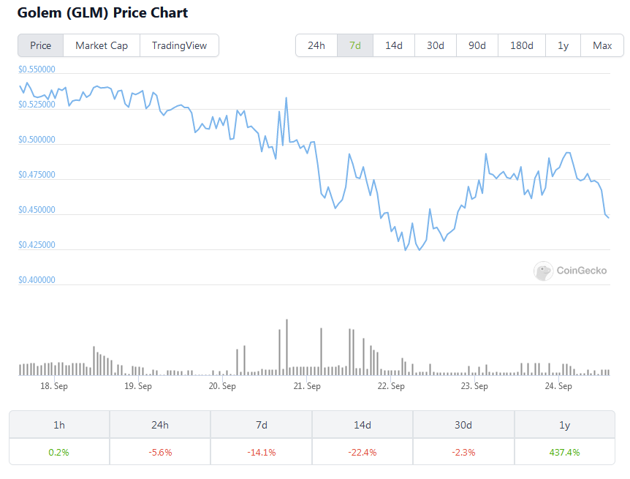Choose the 7d time range
Image resolution: width=630 pixels, height=479 pixels.
(355, 45)
